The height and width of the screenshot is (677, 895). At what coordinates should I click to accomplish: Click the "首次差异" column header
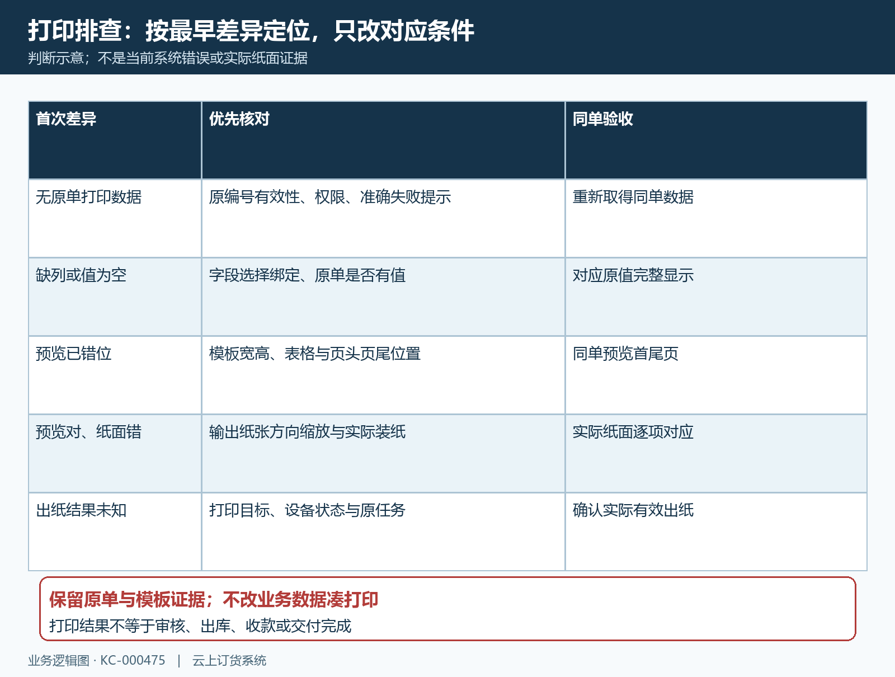tap(115, 140)
